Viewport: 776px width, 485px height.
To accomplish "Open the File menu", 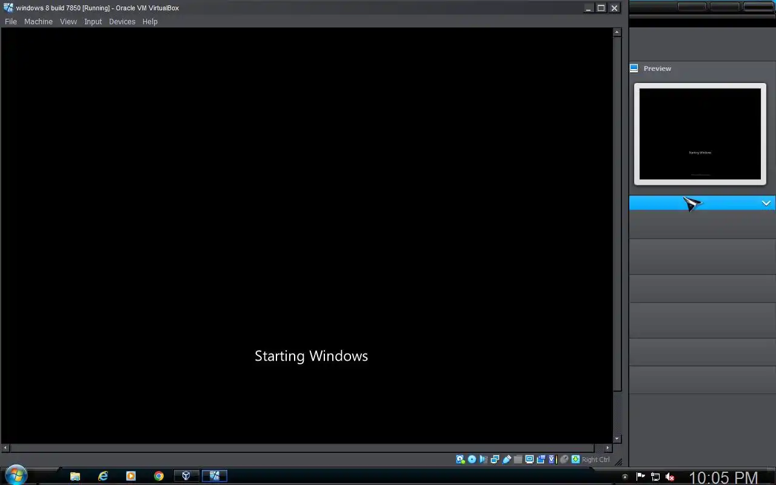I will 11,21.
